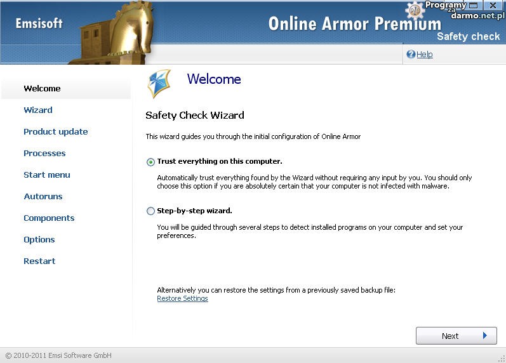Select Components in the sidebar
Screen dimensions: 506x363
pyautogui.click(x=49, y=218)
